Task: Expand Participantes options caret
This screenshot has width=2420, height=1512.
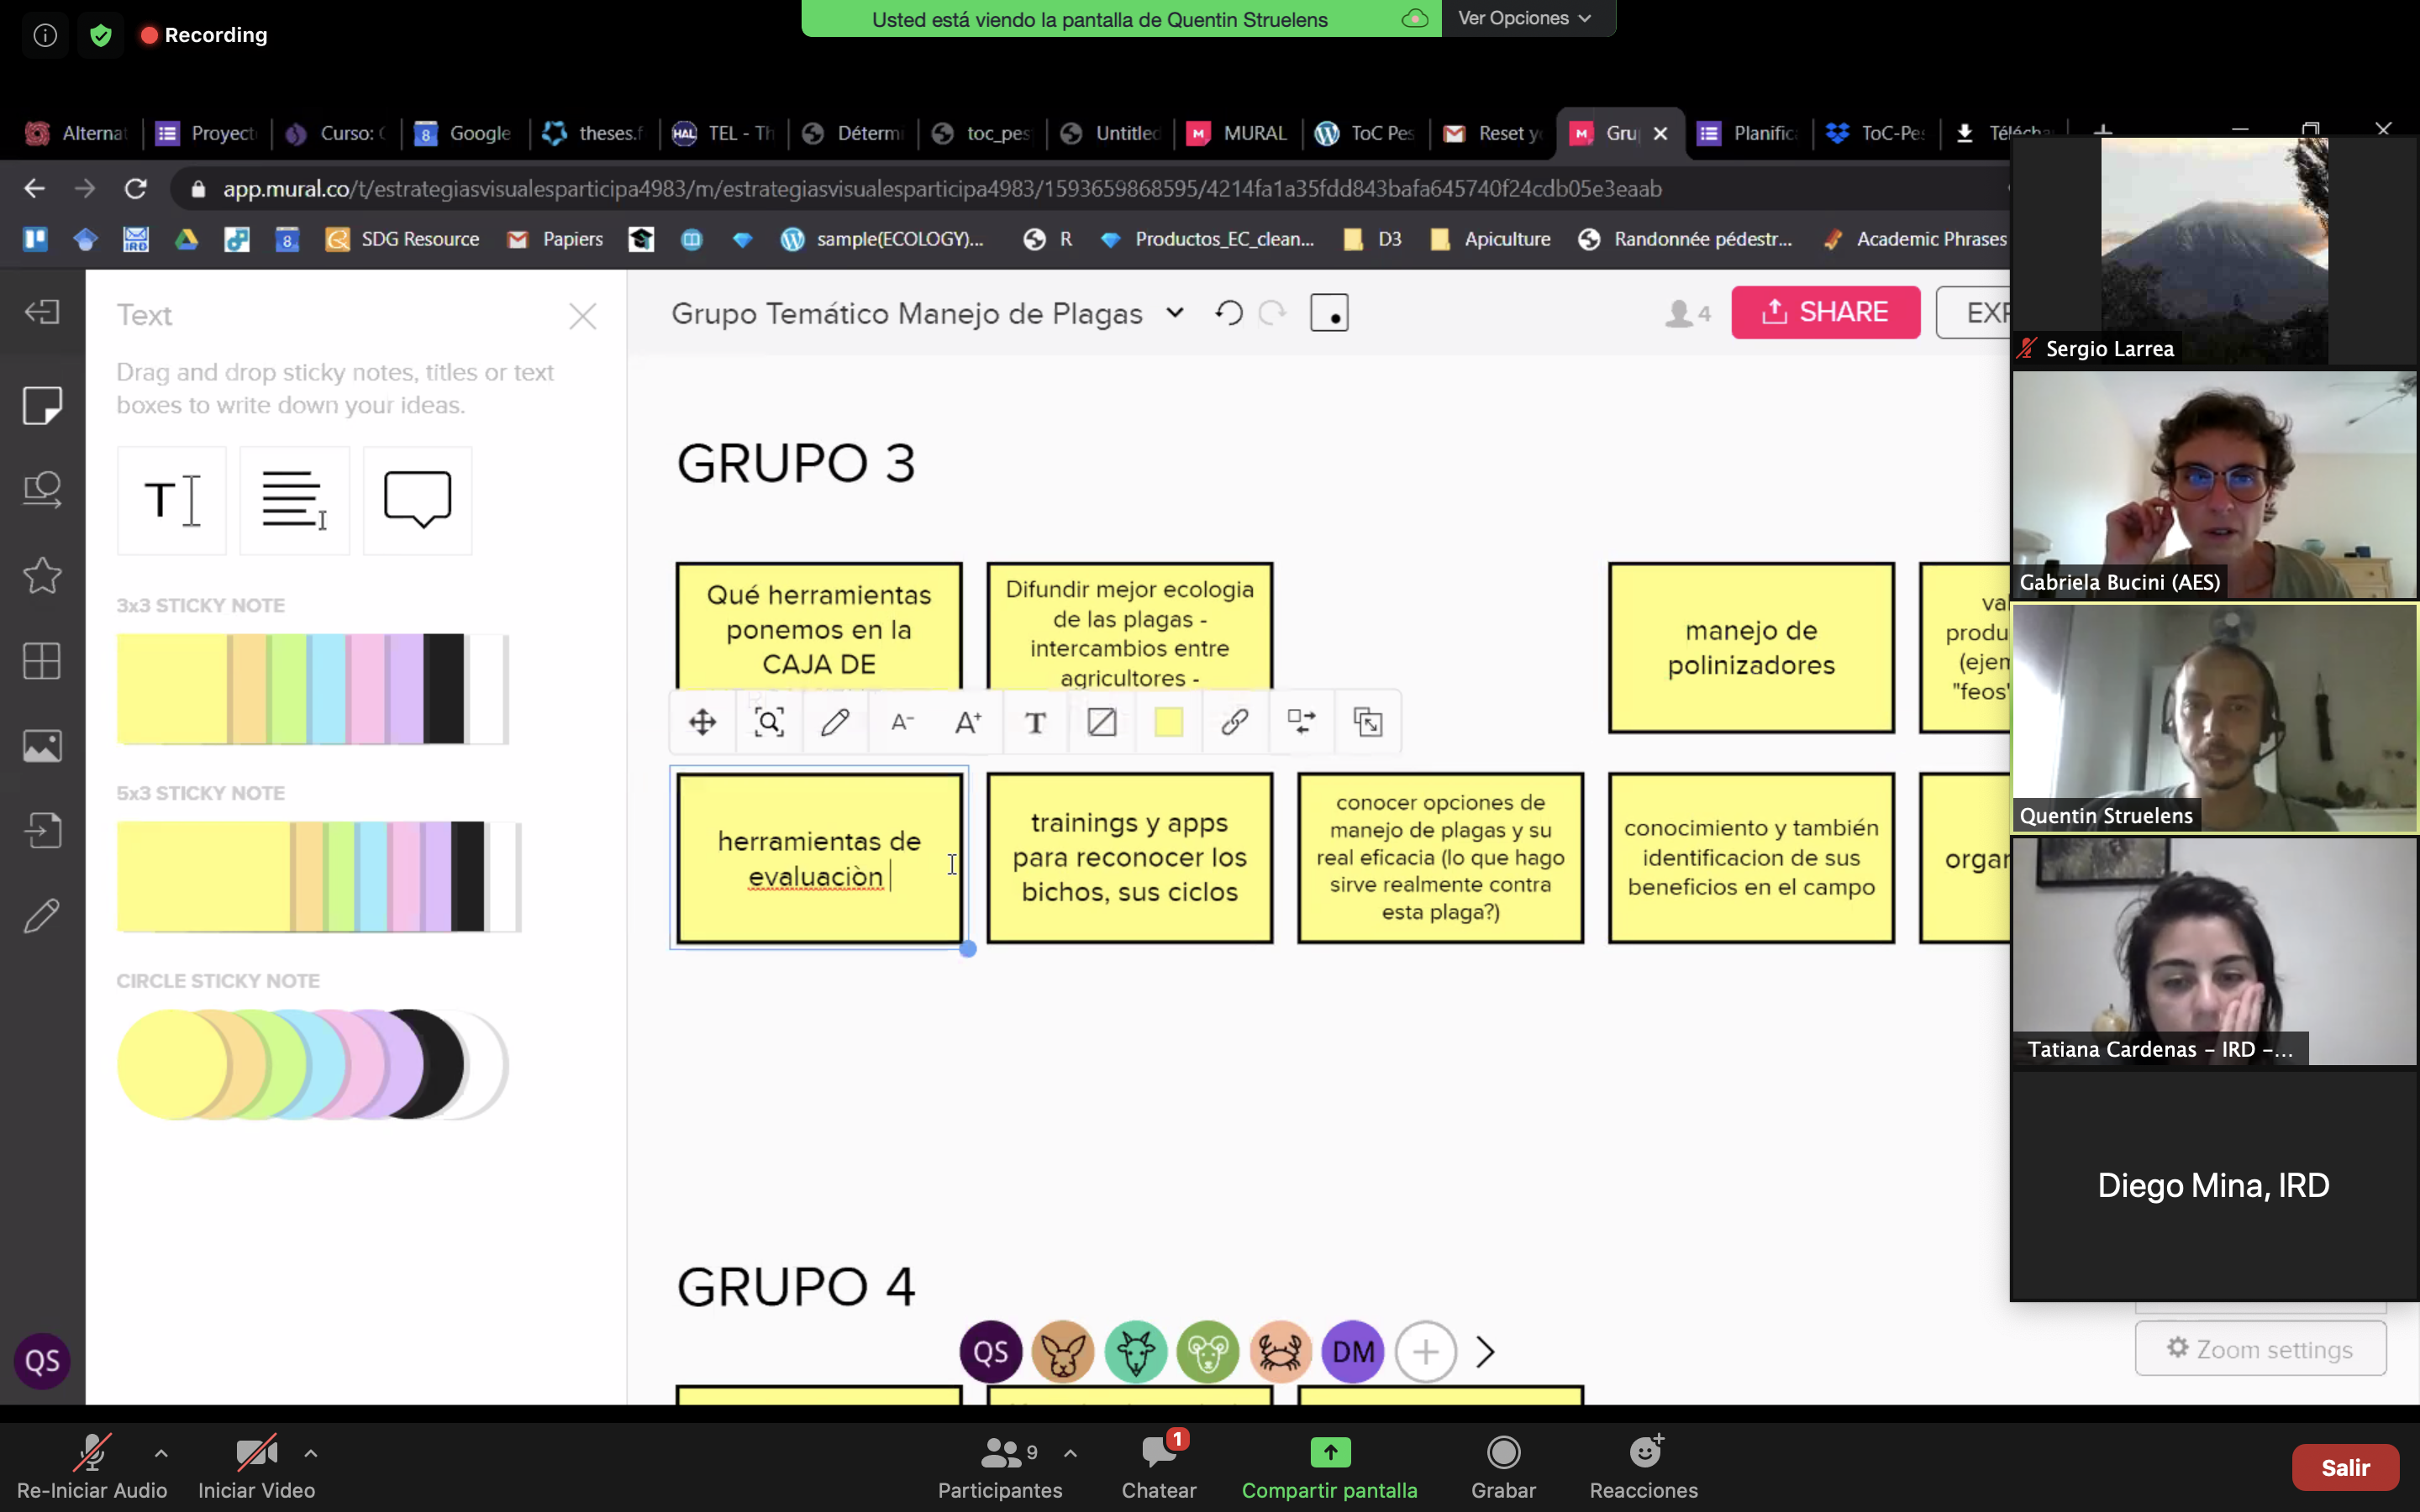Action: [x=1070, y=1453]
